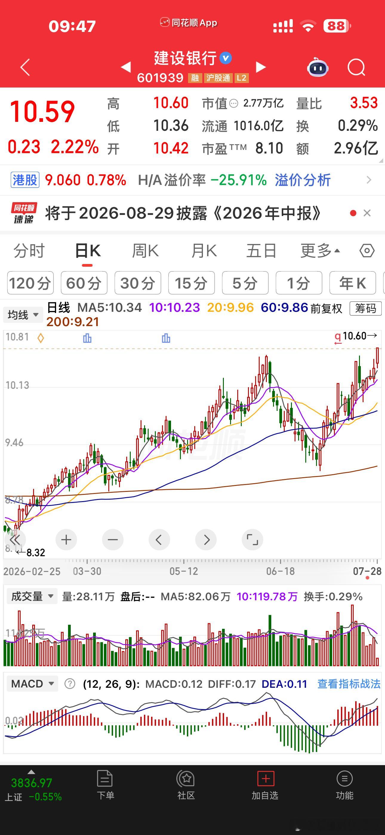Tap the verified V badge beside 建设银行
This screenshot has height=835, width=385.
[x=226, y=58]
